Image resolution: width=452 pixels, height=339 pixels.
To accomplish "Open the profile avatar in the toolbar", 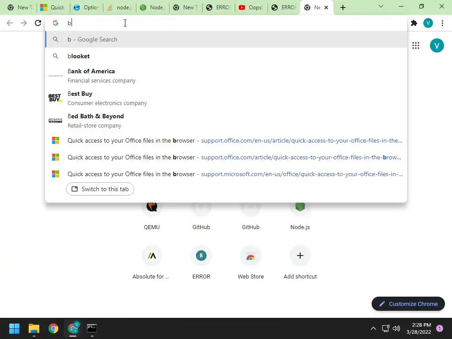I will tap(428, 23).
